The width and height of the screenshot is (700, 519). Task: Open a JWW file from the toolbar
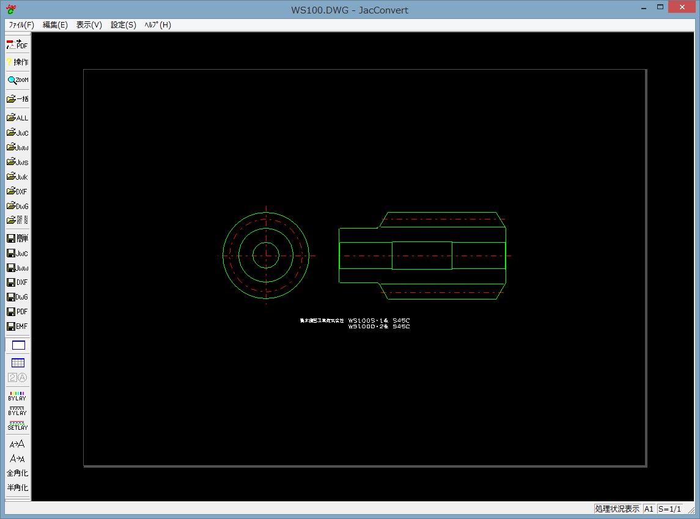click(x=17, y=147)
